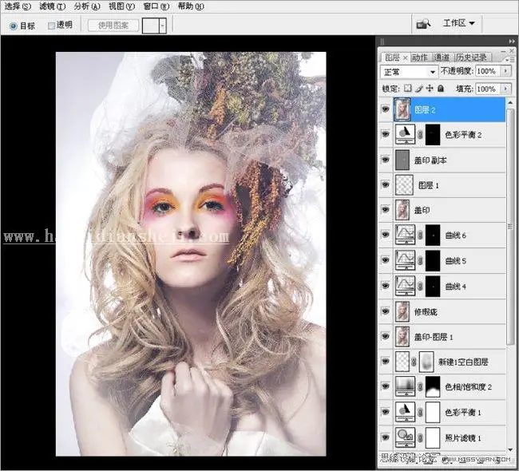Open the layers panel options menu
The image size is (519, 471).
pos(510,60)
